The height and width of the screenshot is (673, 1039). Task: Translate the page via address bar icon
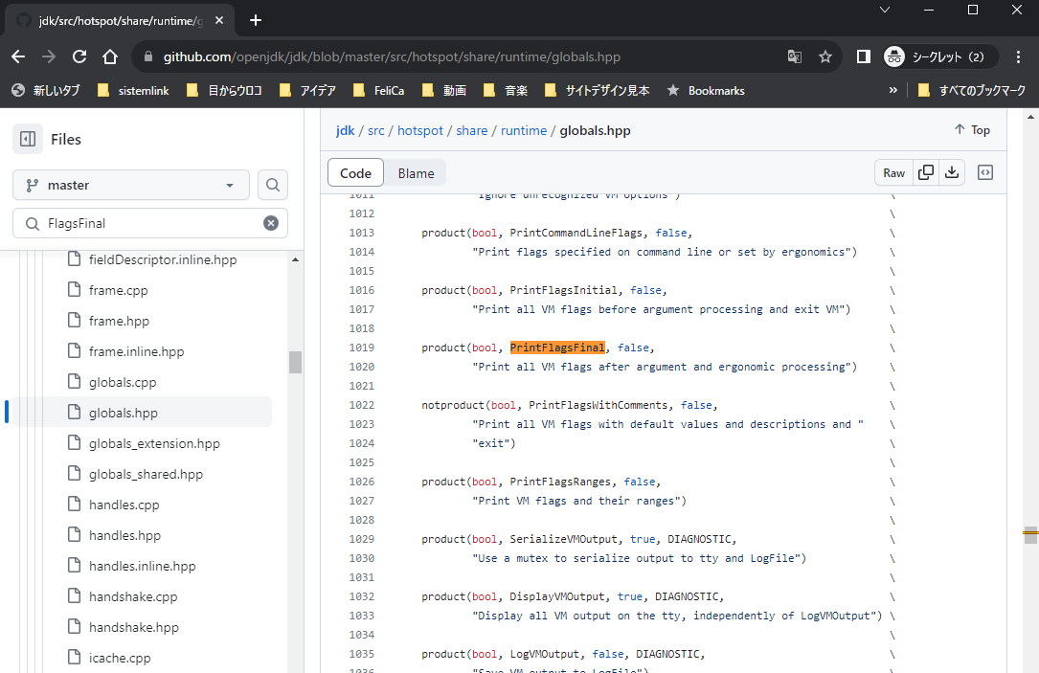click(795, 56)
